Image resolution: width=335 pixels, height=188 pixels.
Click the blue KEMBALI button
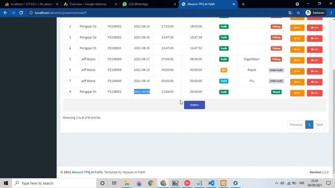pos(194,105)
